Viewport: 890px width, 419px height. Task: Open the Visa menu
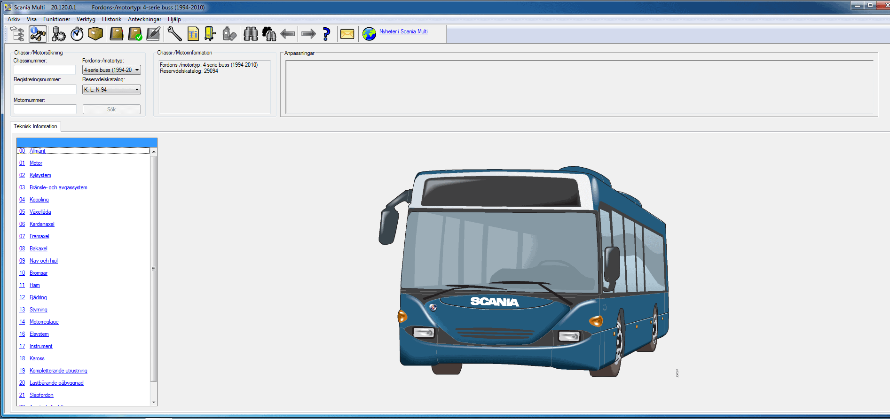click(x=32, y=19)
